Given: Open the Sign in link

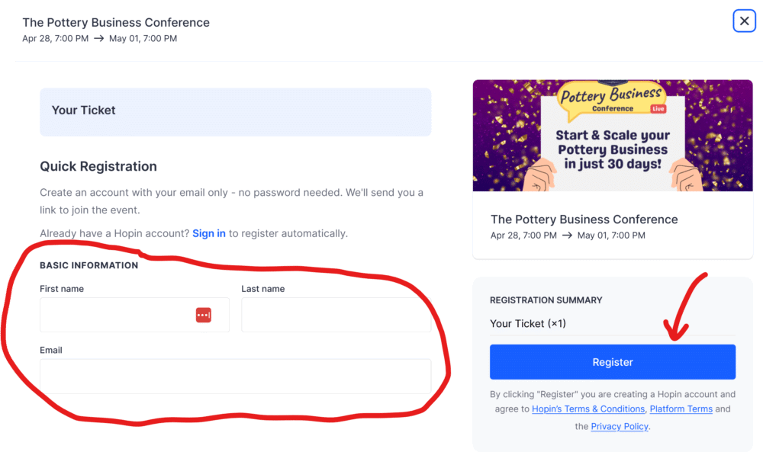Looking at the screenshot, I should click(208, 233).
